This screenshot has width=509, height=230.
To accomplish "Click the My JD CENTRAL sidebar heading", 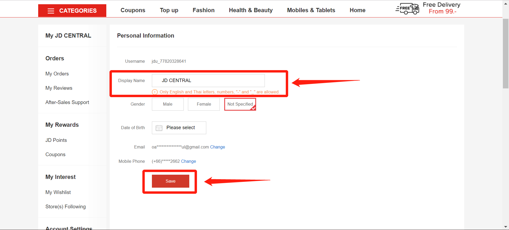I will [x=68, y=36].
